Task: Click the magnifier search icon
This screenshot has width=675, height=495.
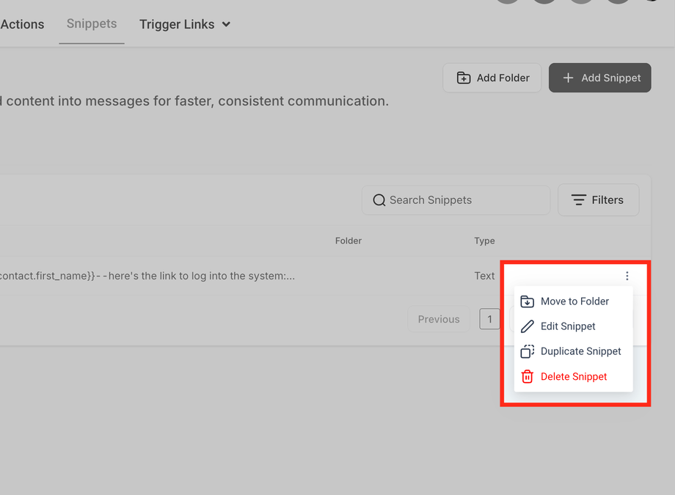Action: coord(379,200)
